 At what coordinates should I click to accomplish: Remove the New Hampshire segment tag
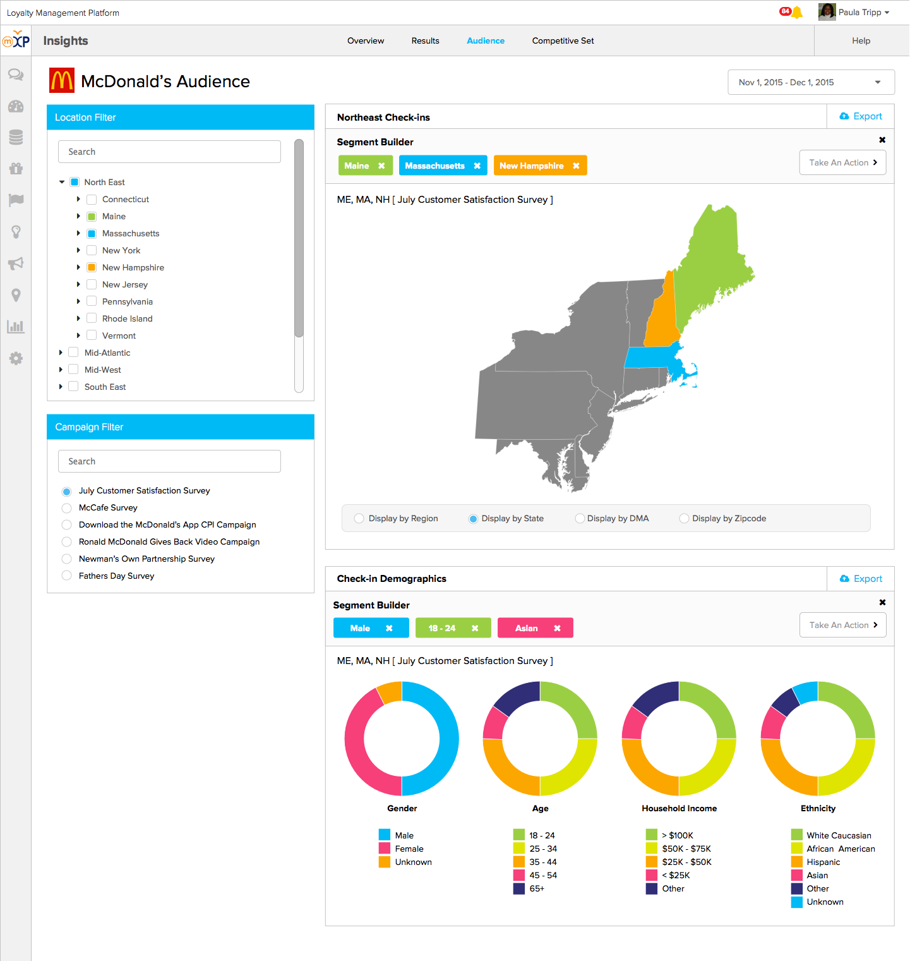coord(576,166)
